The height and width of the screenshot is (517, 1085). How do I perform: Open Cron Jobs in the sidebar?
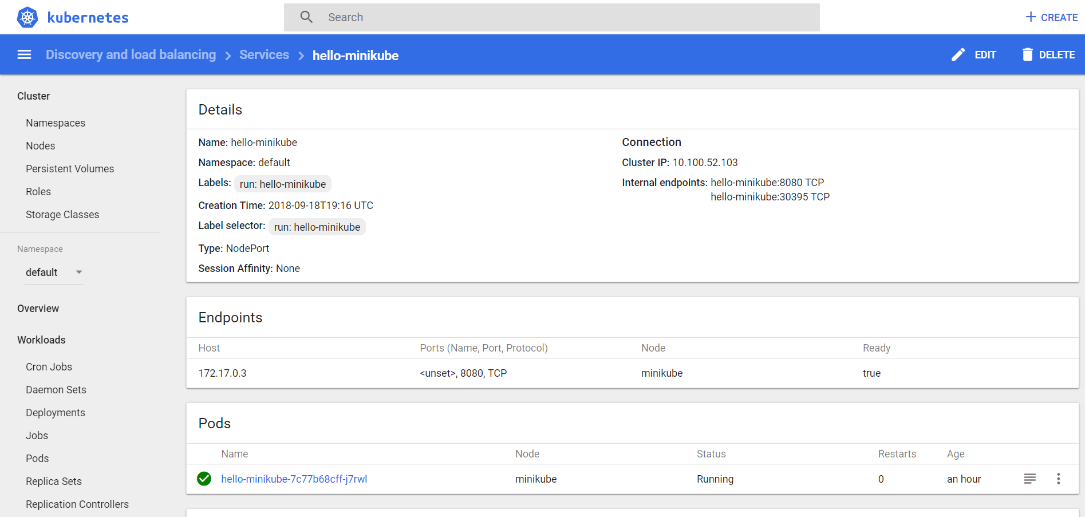point(49,367)
